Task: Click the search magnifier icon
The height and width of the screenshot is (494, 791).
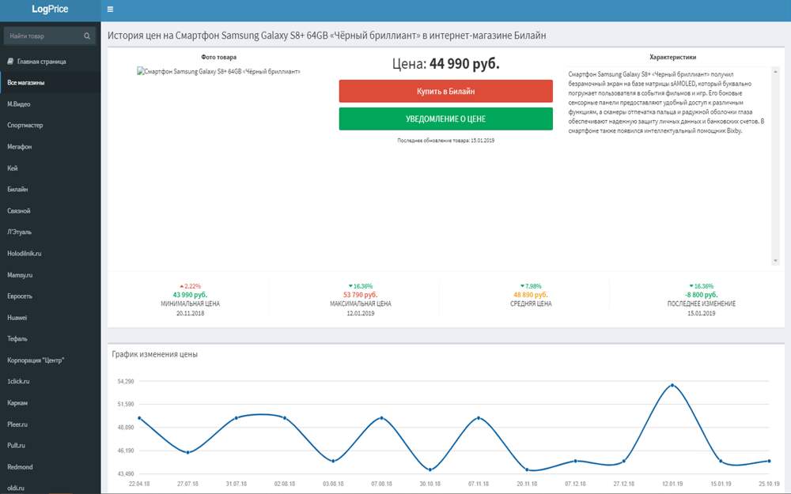Action: [x=87, y=36]
